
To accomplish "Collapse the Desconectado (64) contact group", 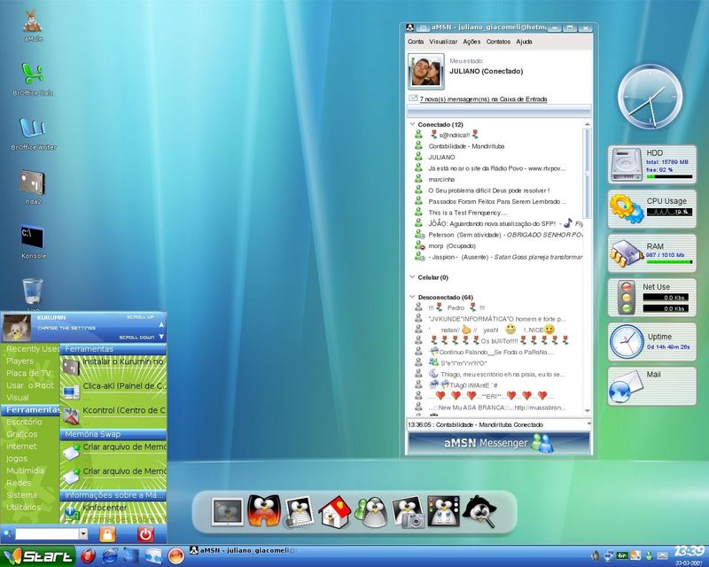I will point(412,297).
